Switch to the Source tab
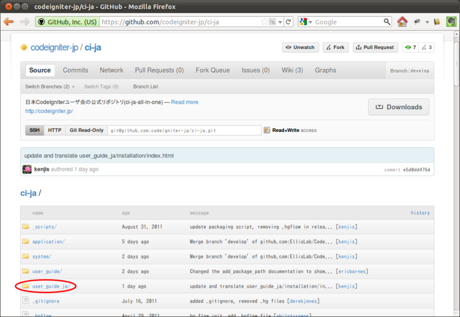This screenshot has width=460, height=317. coord(40,70)
